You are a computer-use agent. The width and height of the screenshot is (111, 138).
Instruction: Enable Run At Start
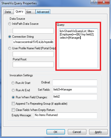[13, 83]
